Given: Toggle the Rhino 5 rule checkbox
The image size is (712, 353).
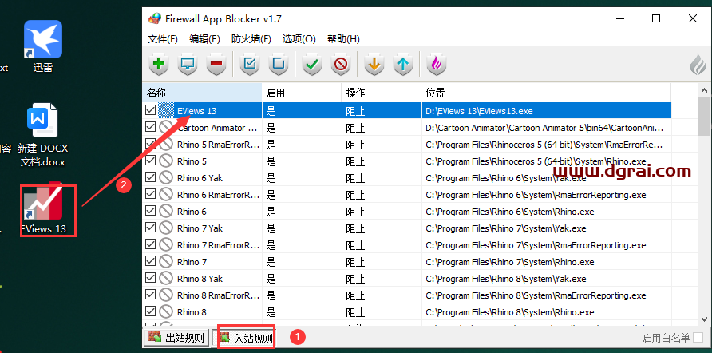Looking at the screenshot, I should point(150,161).
